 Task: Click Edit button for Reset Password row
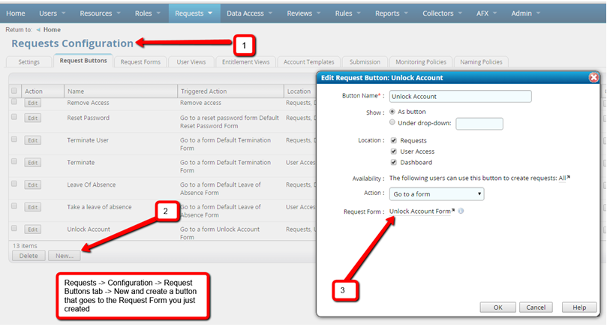point(32,118)
